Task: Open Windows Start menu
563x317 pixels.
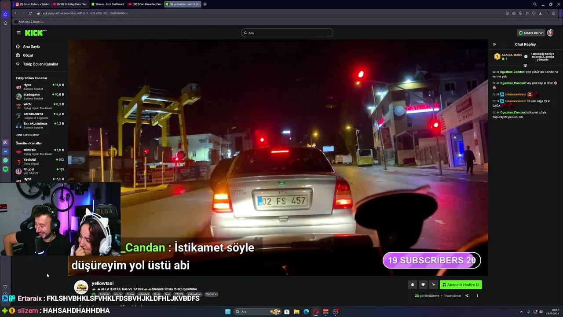Action: point(228,312)
